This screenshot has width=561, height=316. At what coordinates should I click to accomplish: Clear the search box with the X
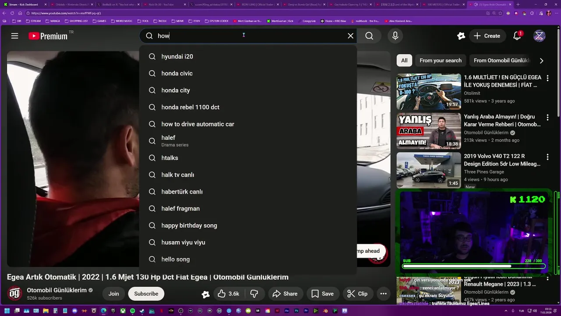[x=351, y=36]
